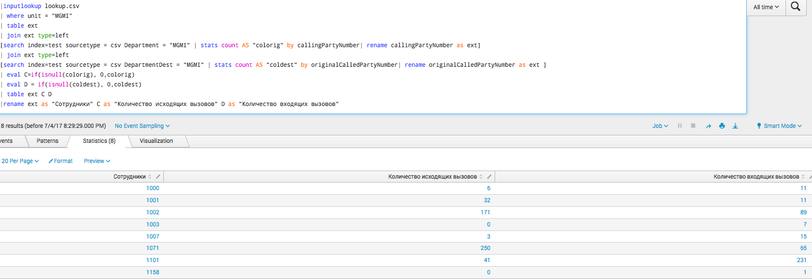Click outgoing calls value 3
Image resolution: width=812 pixels, height=280 pixels.
(x=489, y=236)
